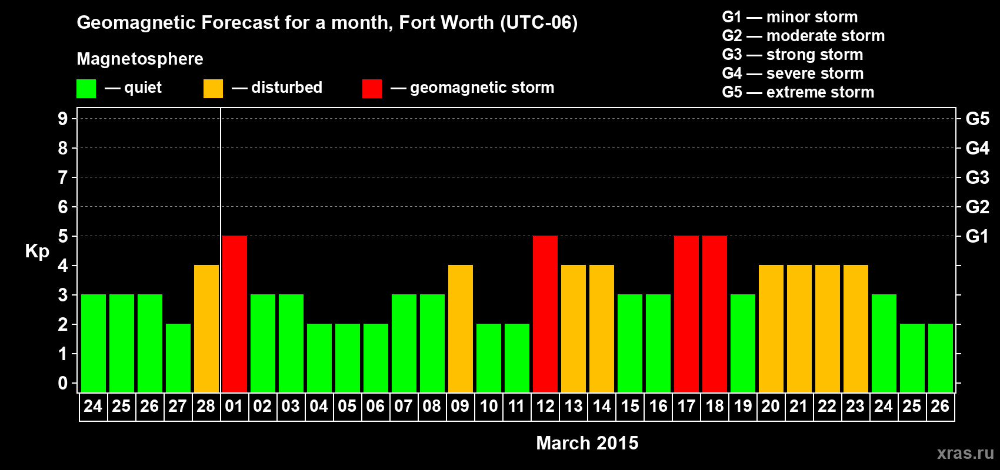Click the 'G5 — extreme storm' legend text
1000x470 pixels.
tap(798, 92)
